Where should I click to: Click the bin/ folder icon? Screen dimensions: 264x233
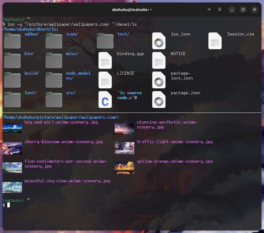click(x=12, y=61)
